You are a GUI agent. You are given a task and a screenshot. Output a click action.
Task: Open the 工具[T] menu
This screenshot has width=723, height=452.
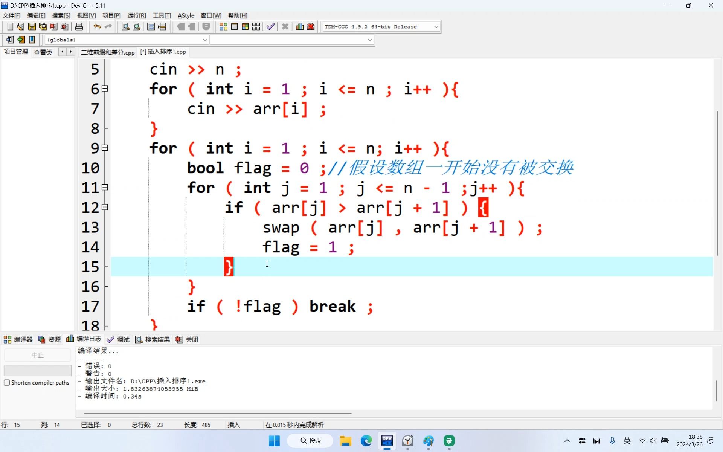(162, 15)
